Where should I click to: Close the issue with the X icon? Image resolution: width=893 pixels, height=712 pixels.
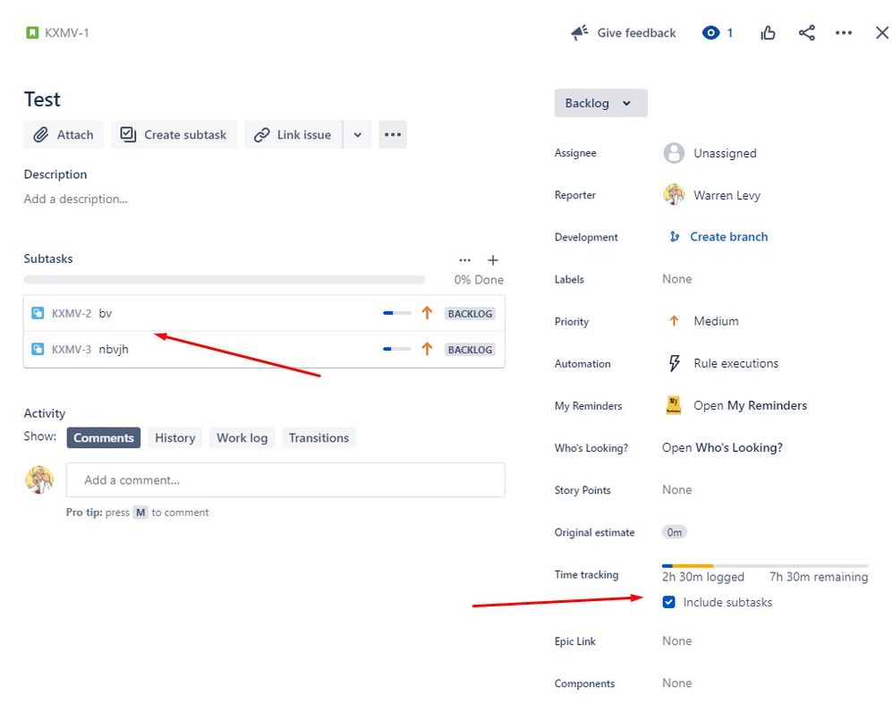click(x=881, y=33)
